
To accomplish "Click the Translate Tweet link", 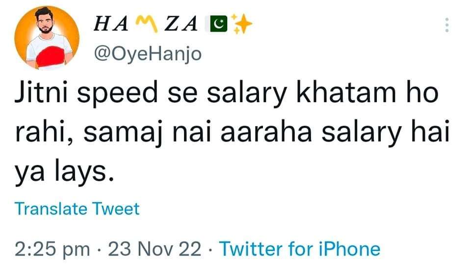I will pyautogui.click(x=77, y=209).
